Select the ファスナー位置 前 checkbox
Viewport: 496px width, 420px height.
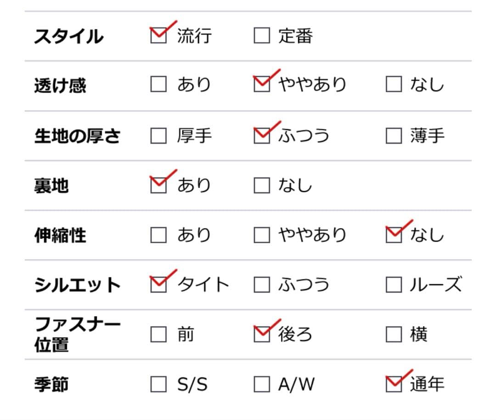158,335
